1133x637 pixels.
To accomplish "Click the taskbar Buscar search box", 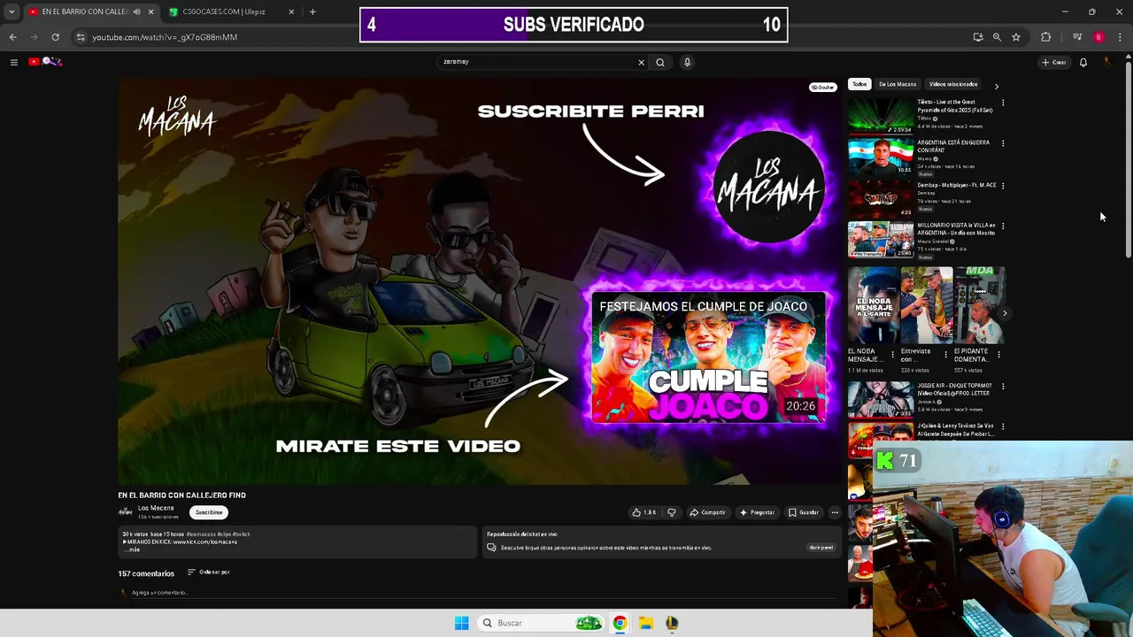I will coord(541,623).
